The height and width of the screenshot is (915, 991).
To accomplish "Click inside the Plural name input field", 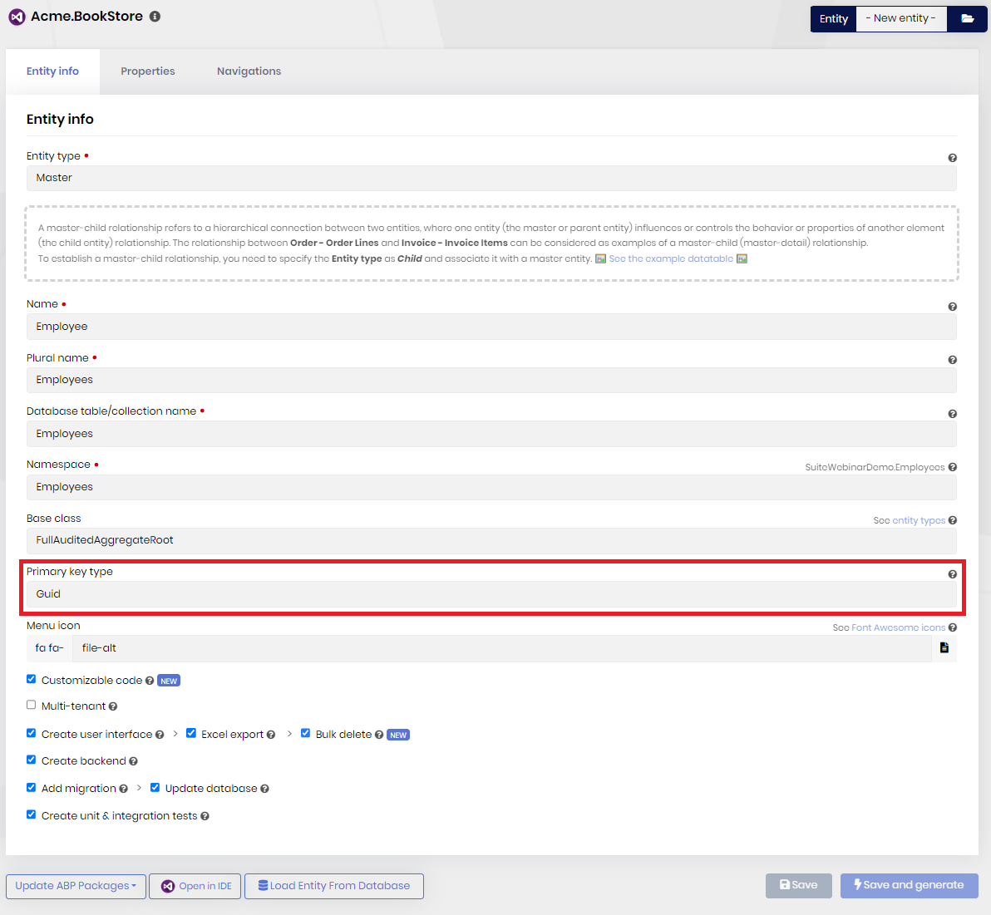I will point(491,380).
